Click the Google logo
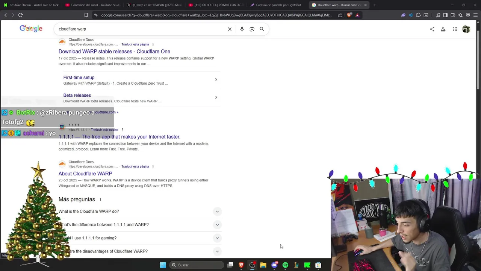This screenshot has width=481, height=271. pyautogui.click(x=31, y=29)
